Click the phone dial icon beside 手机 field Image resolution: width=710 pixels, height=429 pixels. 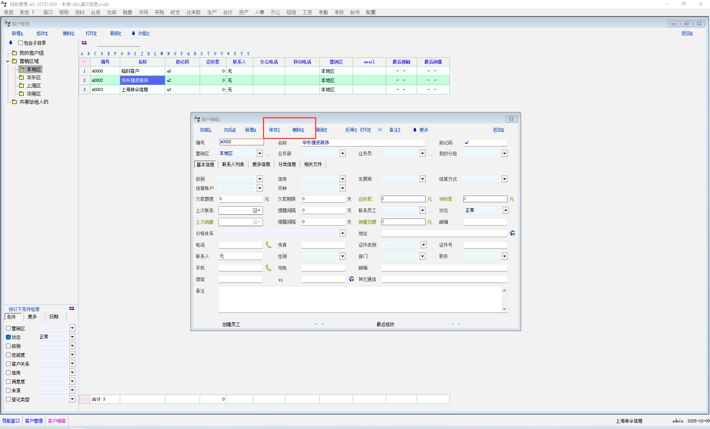269,268
